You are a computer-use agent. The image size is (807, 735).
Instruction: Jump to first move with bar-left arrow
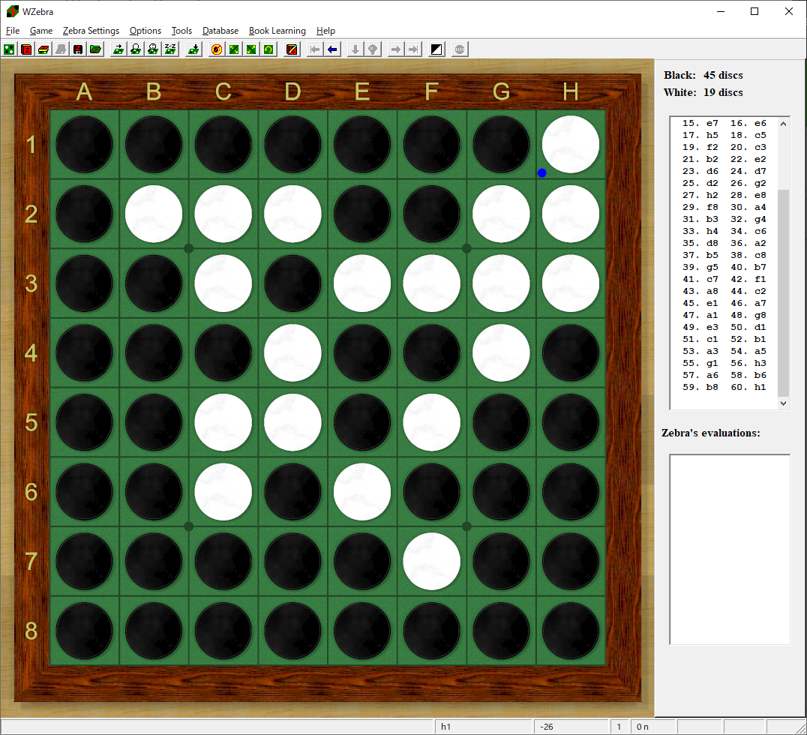tap(315, 49)
